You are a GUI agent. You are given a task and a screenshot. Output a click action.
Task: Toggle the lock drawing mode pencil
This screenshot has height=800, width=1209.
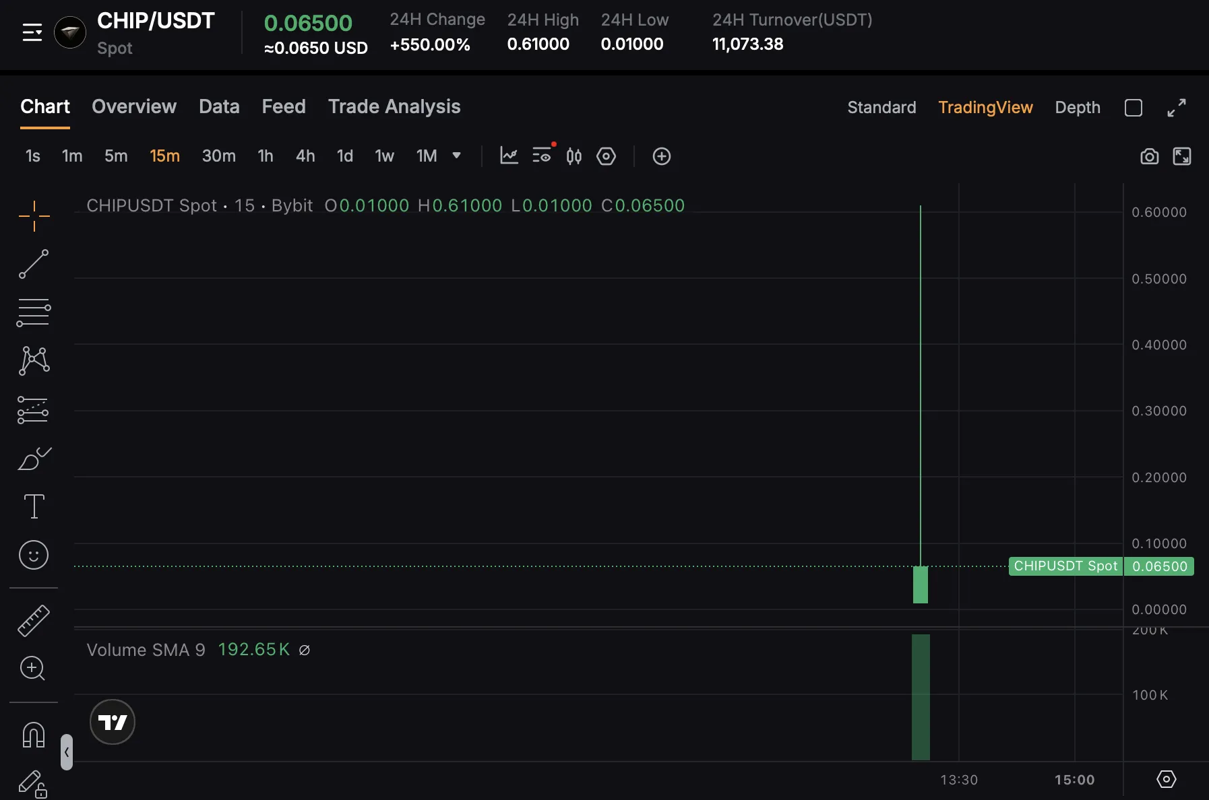[x=32, y=784]
